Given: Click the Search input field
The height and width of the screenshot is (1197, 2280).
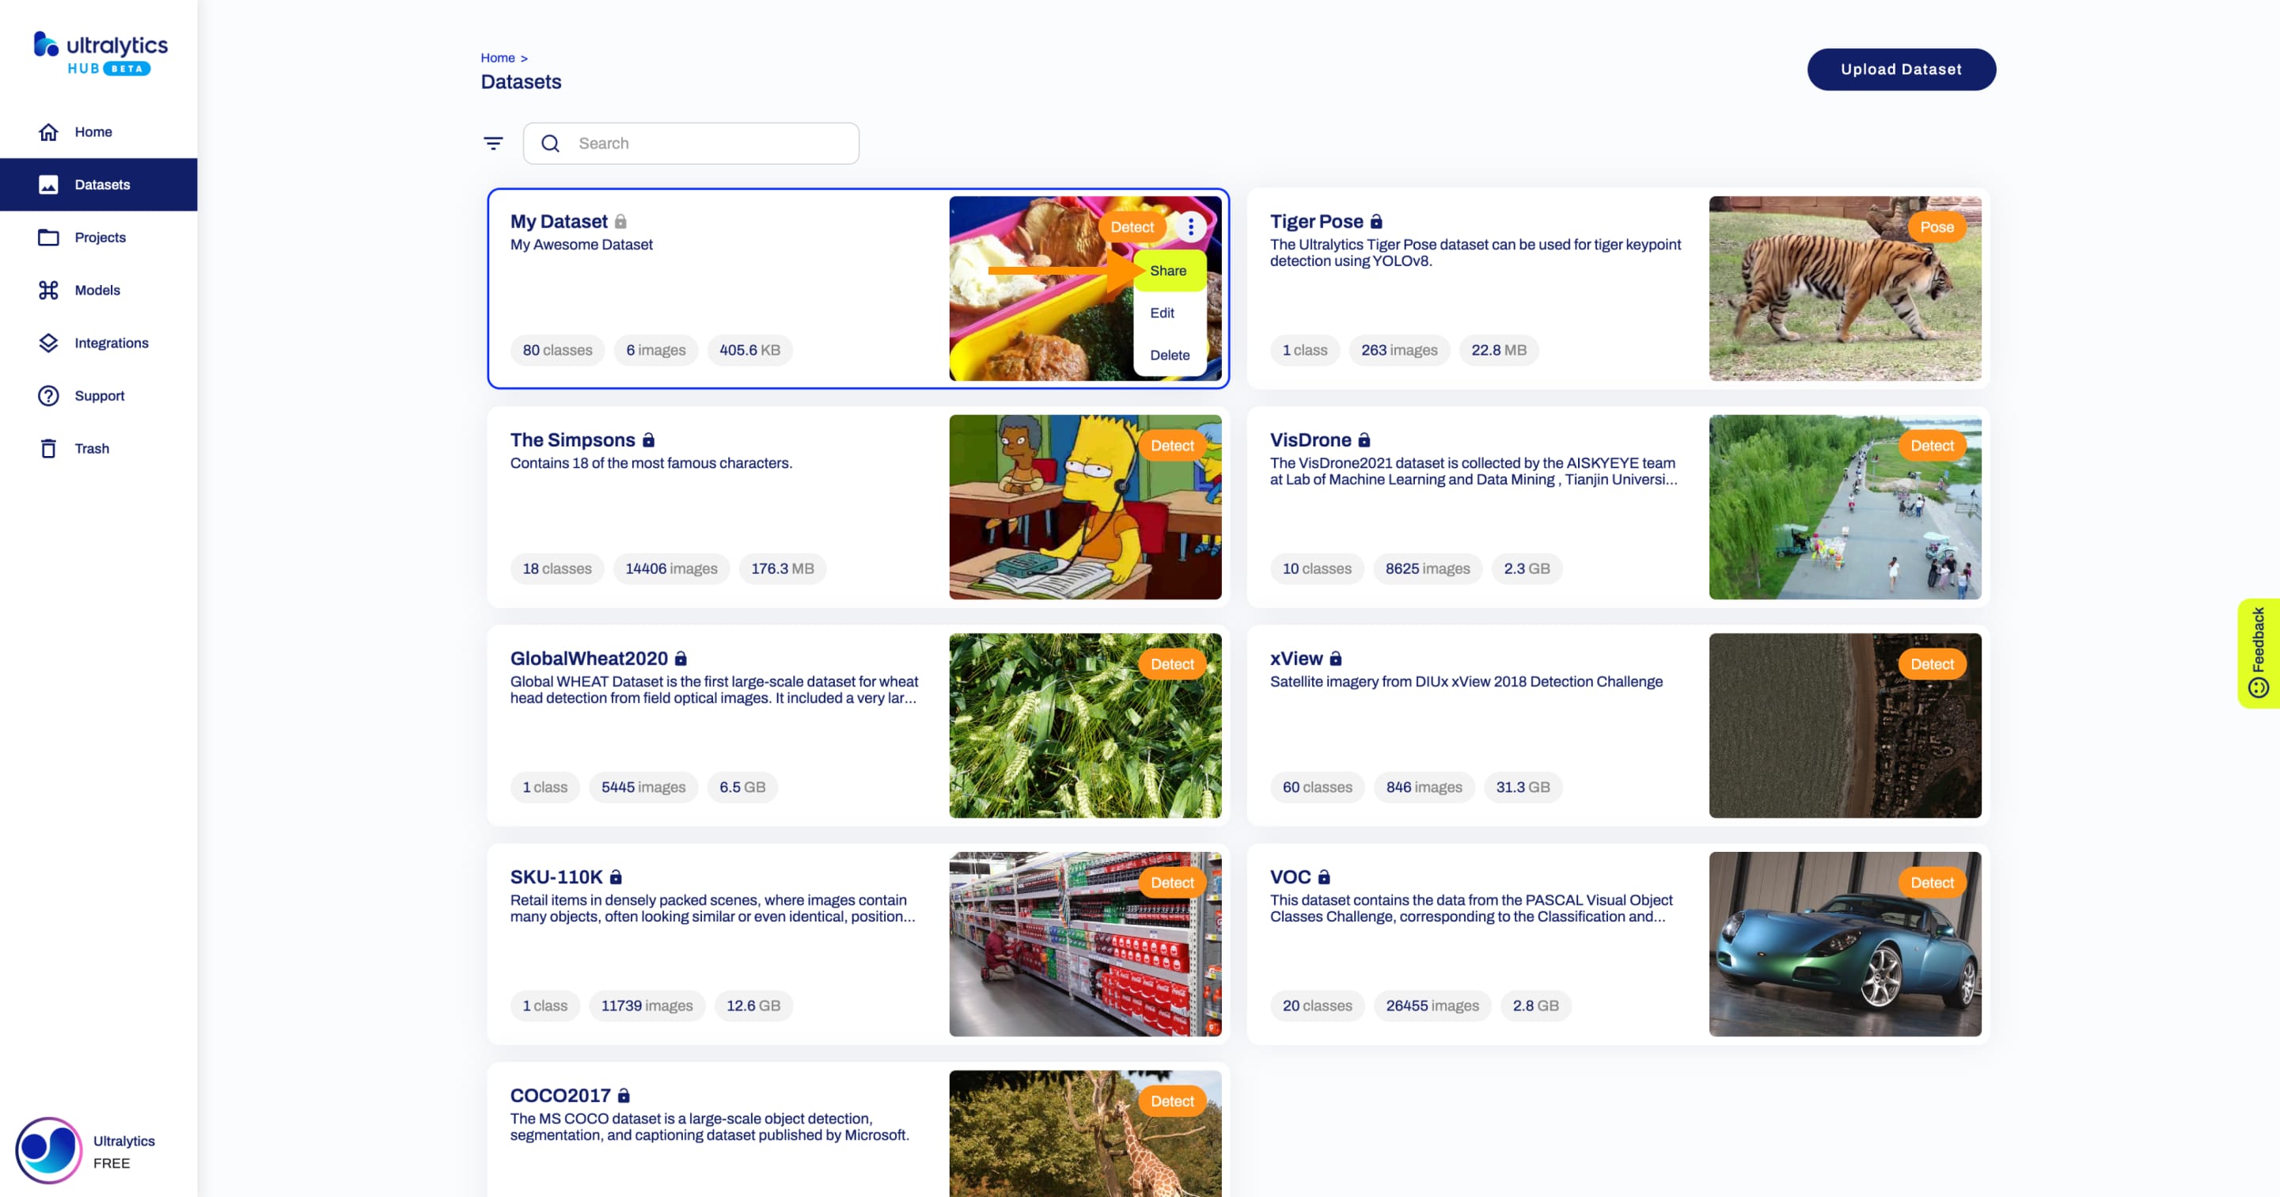Looking at the screenshot, I should (x=704, y=143).
